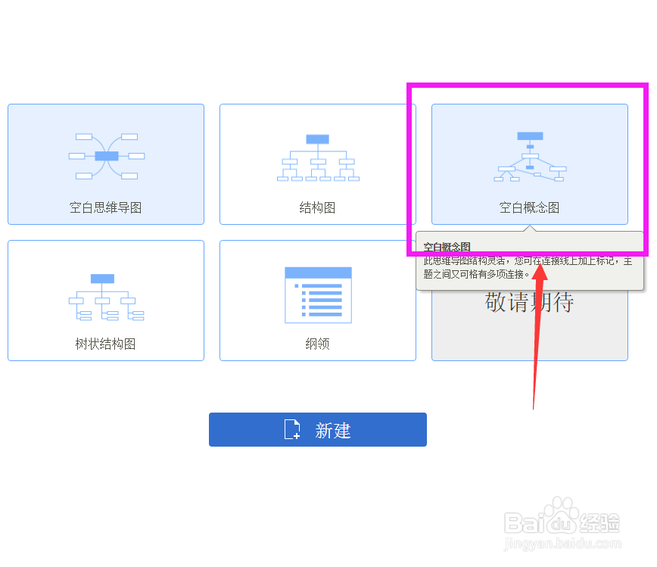Viewport: 657px width, 567px height.
Task: Click the 空白概念图 text label
Action: coord(529,207)
